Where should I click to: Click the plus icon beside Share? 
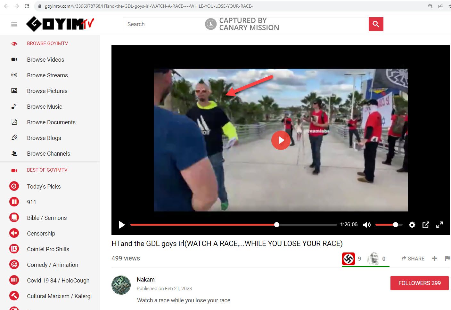coord(434,258)
